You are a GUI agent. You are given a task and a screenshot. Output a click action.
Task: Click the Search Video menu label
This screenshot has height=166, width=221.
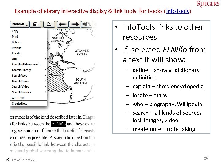[x=21, y=86]
